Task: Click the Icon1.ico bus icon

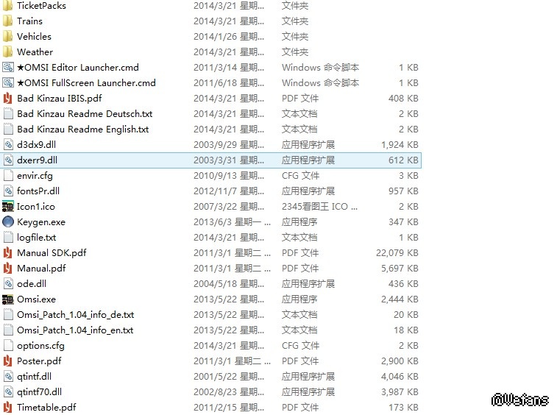Action: (x=8, y=207)
